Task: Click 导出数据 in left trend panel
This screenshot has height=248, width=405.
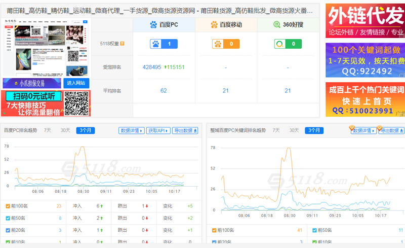Action: coord(185,131)
